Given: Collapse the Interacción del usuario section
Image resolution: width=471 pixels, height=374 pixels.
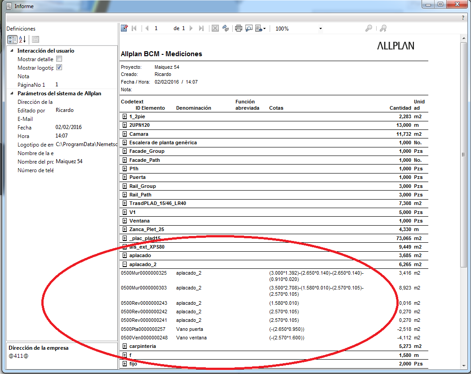Looking at the screenshot, I should tap(12, 50).
